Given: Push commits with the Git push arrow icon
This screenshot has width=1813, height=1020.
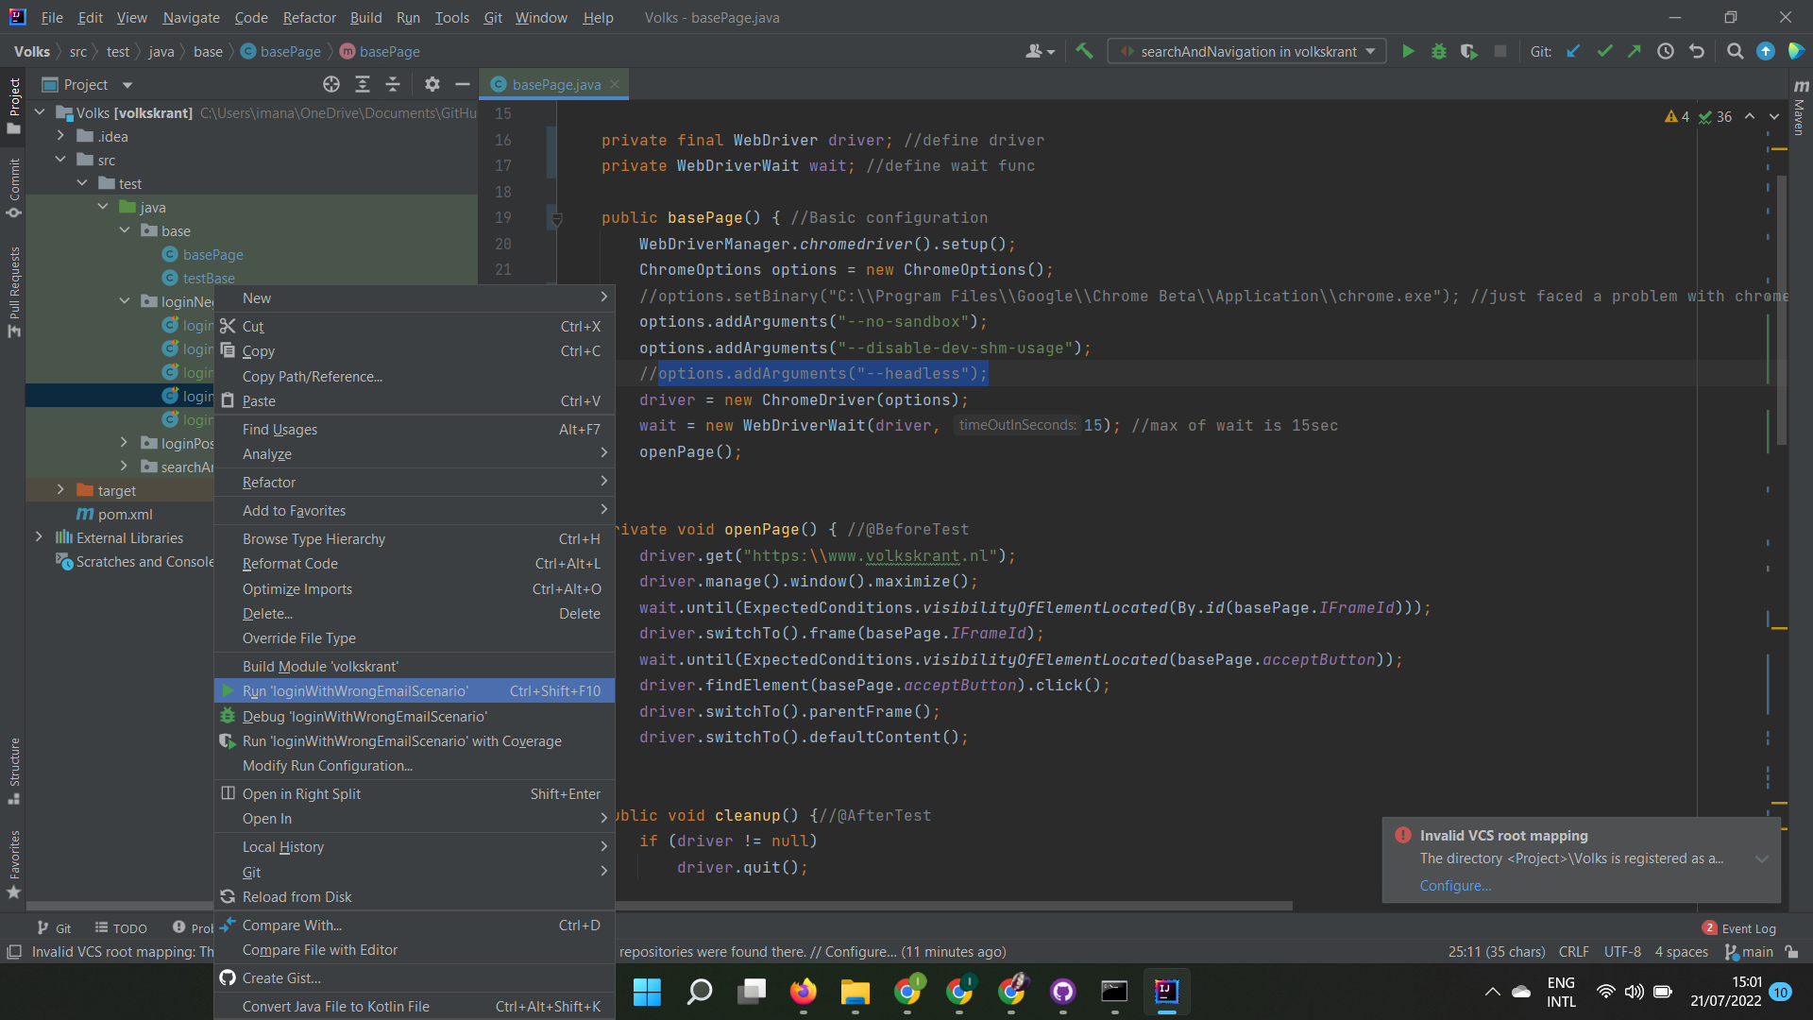Looking at the screenshot, I should point(1635,51).
